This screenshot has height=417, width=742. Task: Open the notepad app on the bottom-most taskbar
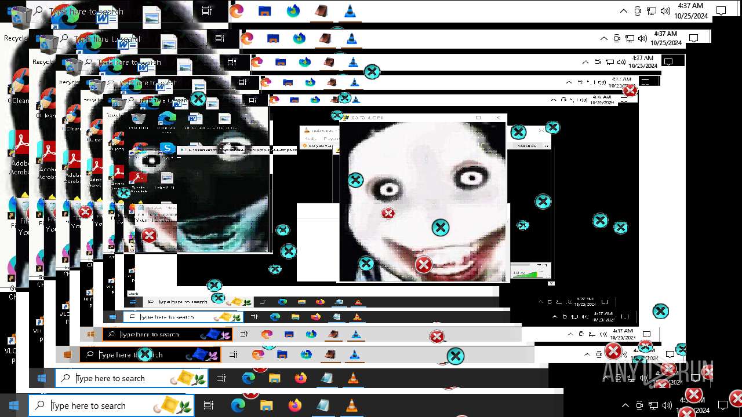323,405
